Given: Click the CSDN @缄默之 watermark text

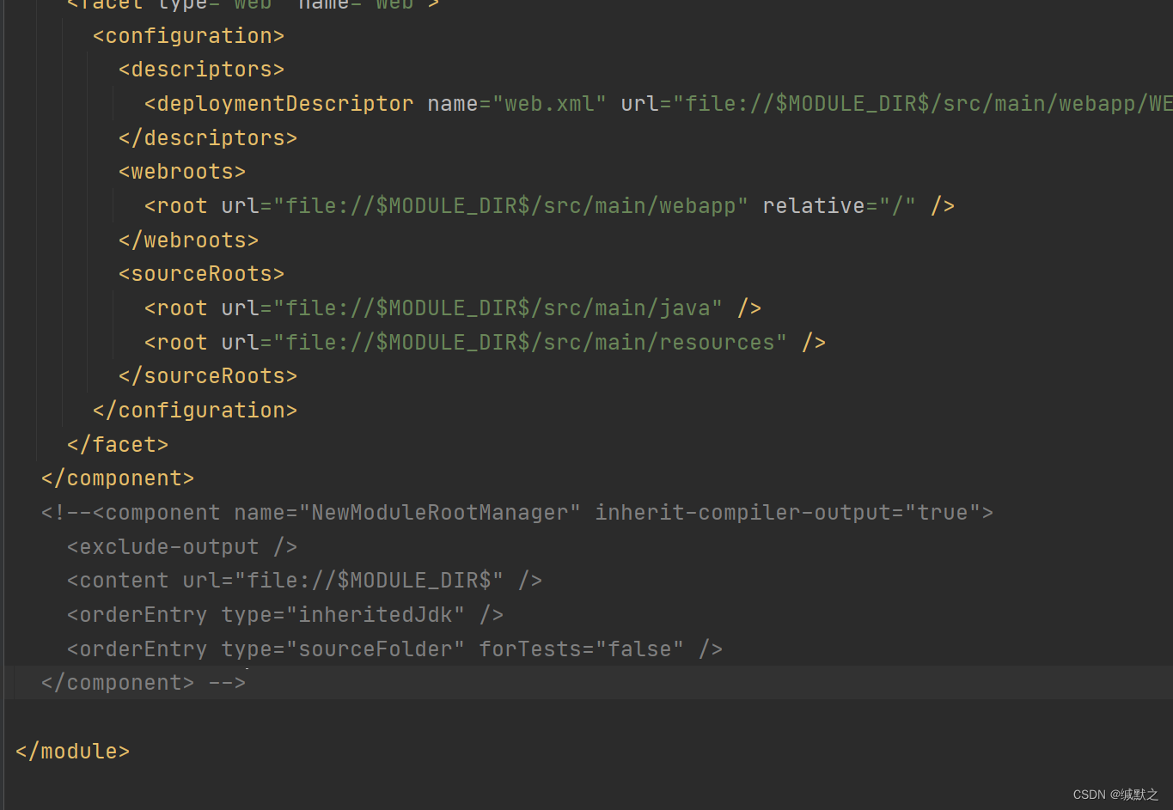Looking at the screenshot, I should [x=1117, y=795].
